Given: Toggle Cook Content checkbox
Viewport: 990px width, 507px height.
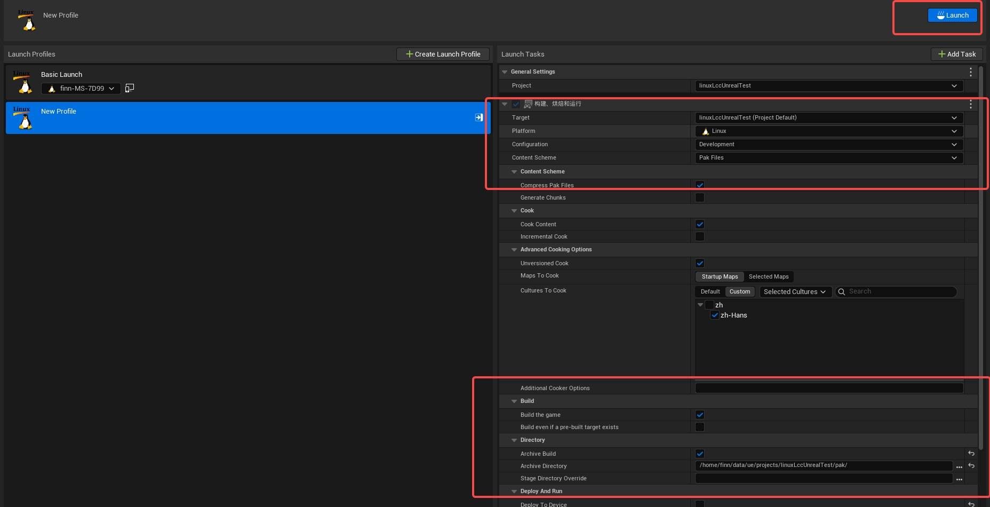Looking at the screenshot, I should click(700, 224).
